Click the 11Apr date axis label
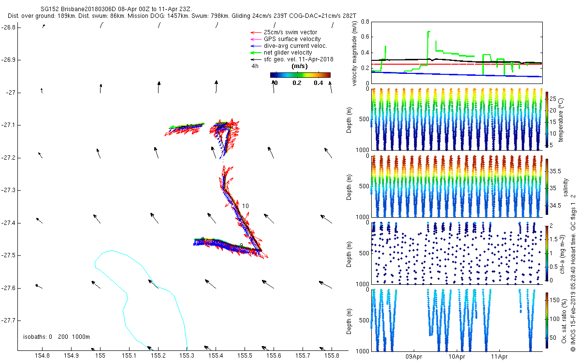The height and width of the screenshot is (362, 580). [499, 357]
